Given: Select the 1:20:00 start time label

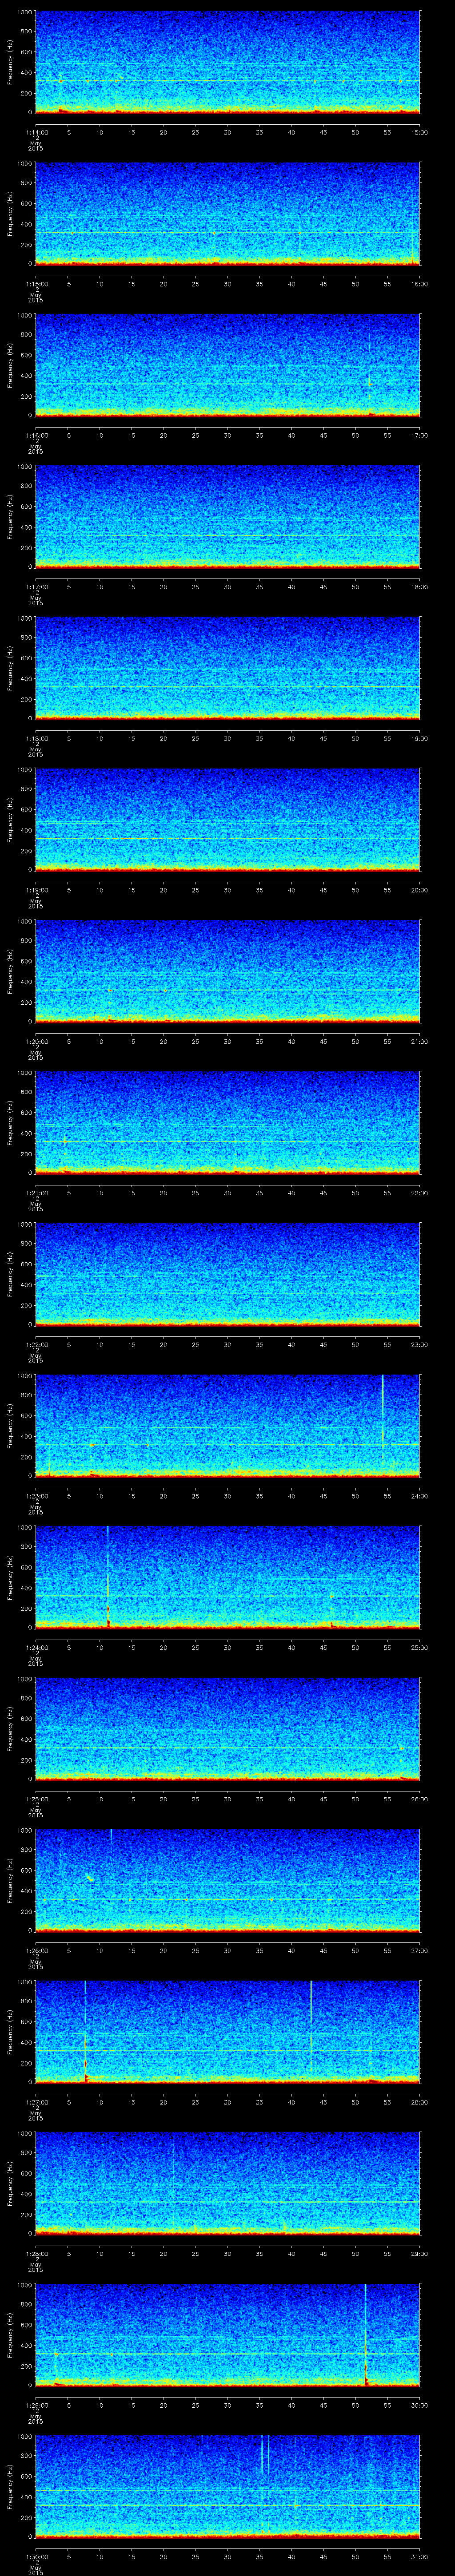Looking at the screenshot, I should 36,1041.
